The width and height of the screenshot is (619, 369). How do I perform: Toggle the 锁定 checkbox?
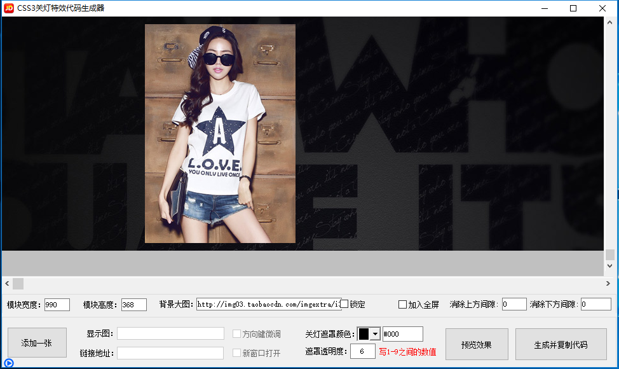click(344, 304)
